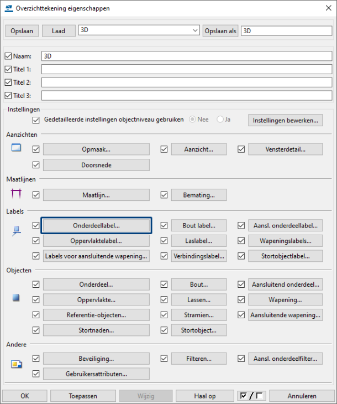
Task: Click the Maatlijnen dimension icon
Action: [x=16, y=194]
